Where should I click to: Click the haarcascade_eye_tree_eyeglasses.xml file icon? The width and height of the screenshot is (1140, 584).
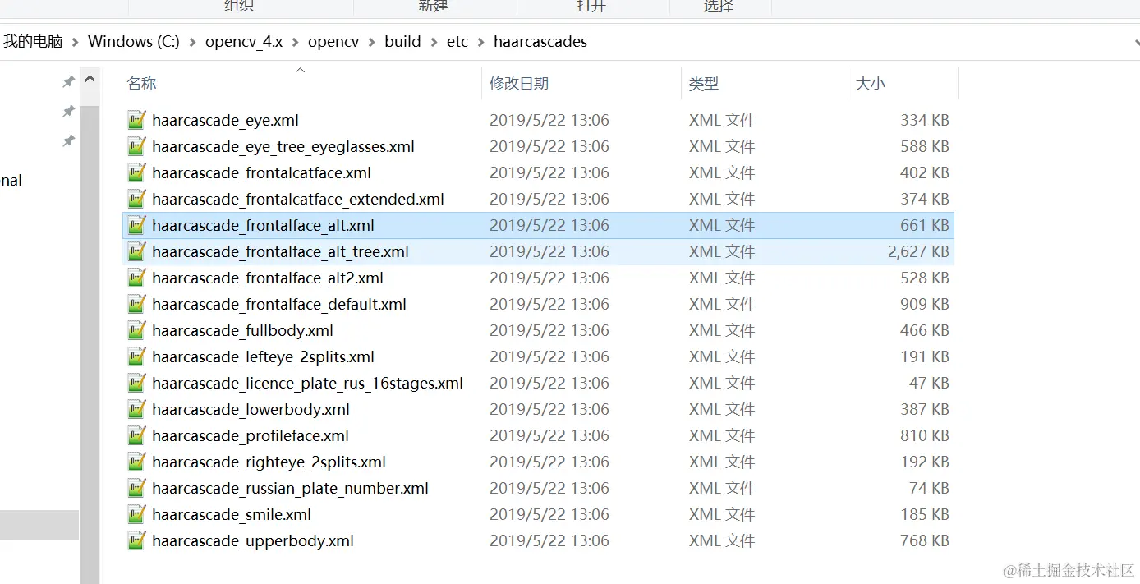click(137, 146)
